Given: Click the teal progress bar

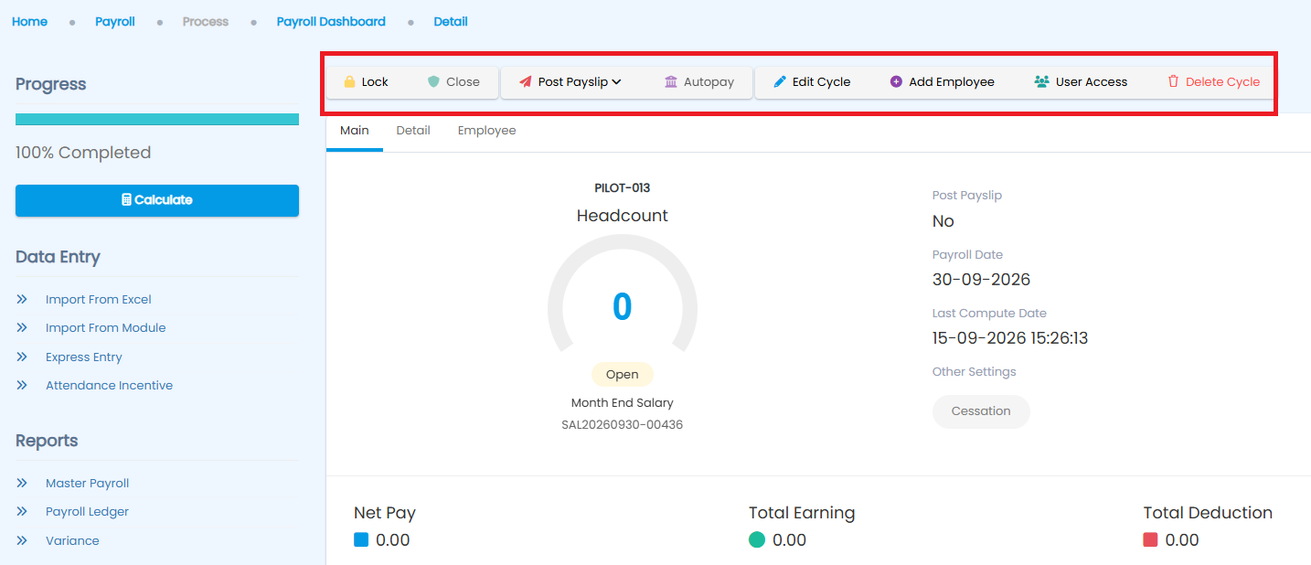Looking at the screenshot, I should [x=157, y=119].
